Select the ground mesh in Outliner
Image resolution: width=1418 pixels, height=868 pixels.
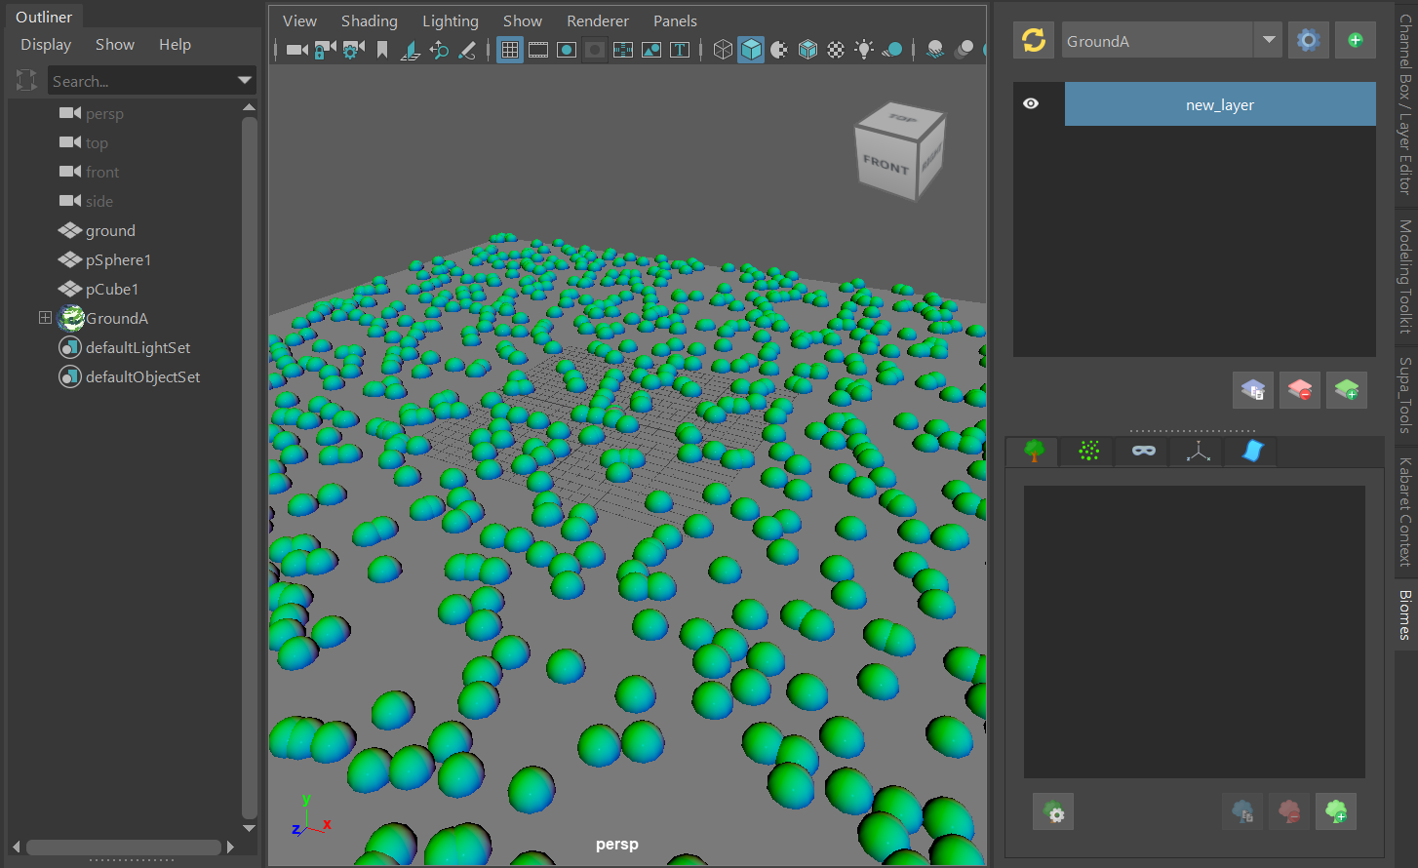pyautogui.click(x=110, y=231)
